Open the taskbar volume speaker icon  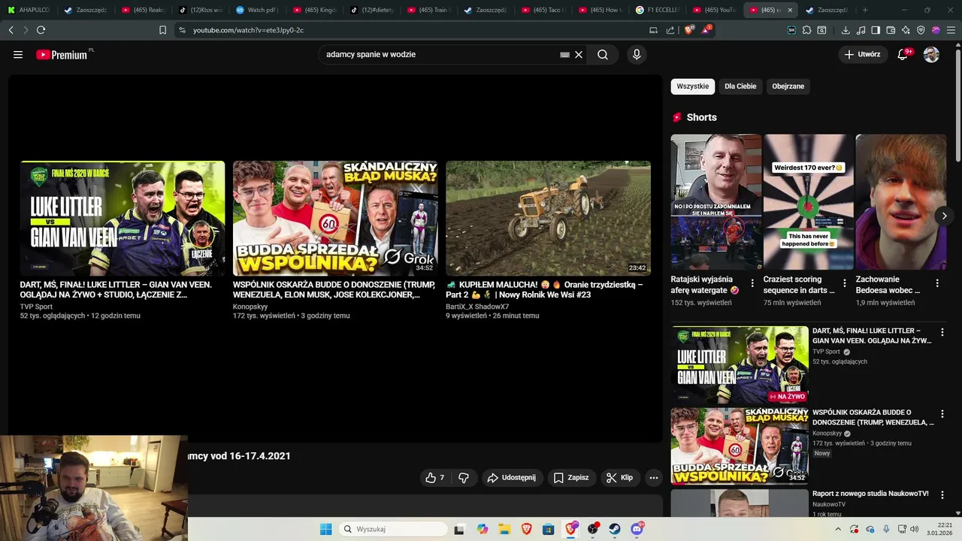click(x=914, y=529)
